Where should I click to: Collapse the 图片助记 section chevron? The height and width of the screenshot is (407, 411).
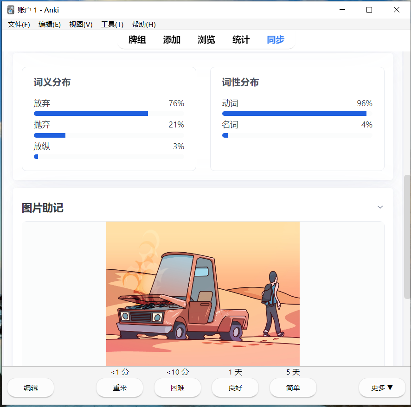[x=380, y=207]
